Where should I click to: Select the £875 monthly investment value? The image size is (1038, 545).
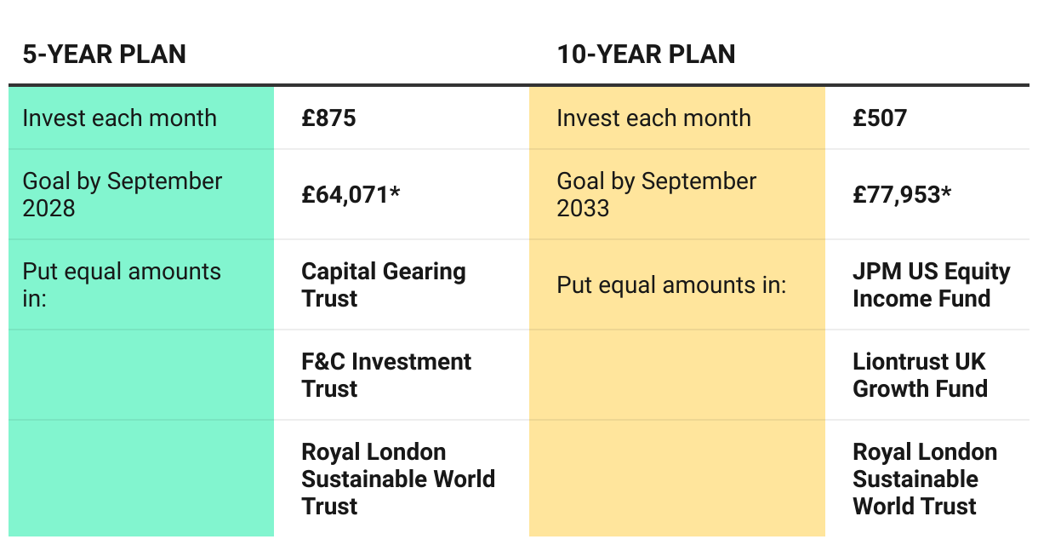coord(328,118)
